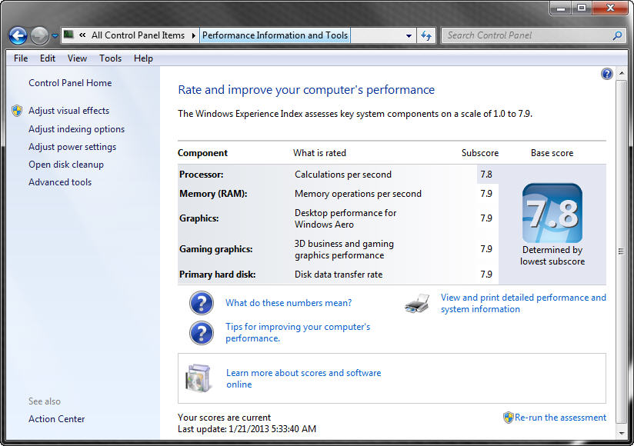Expand All Control Panel Items breadcrumb arrow

click(193, 35)
